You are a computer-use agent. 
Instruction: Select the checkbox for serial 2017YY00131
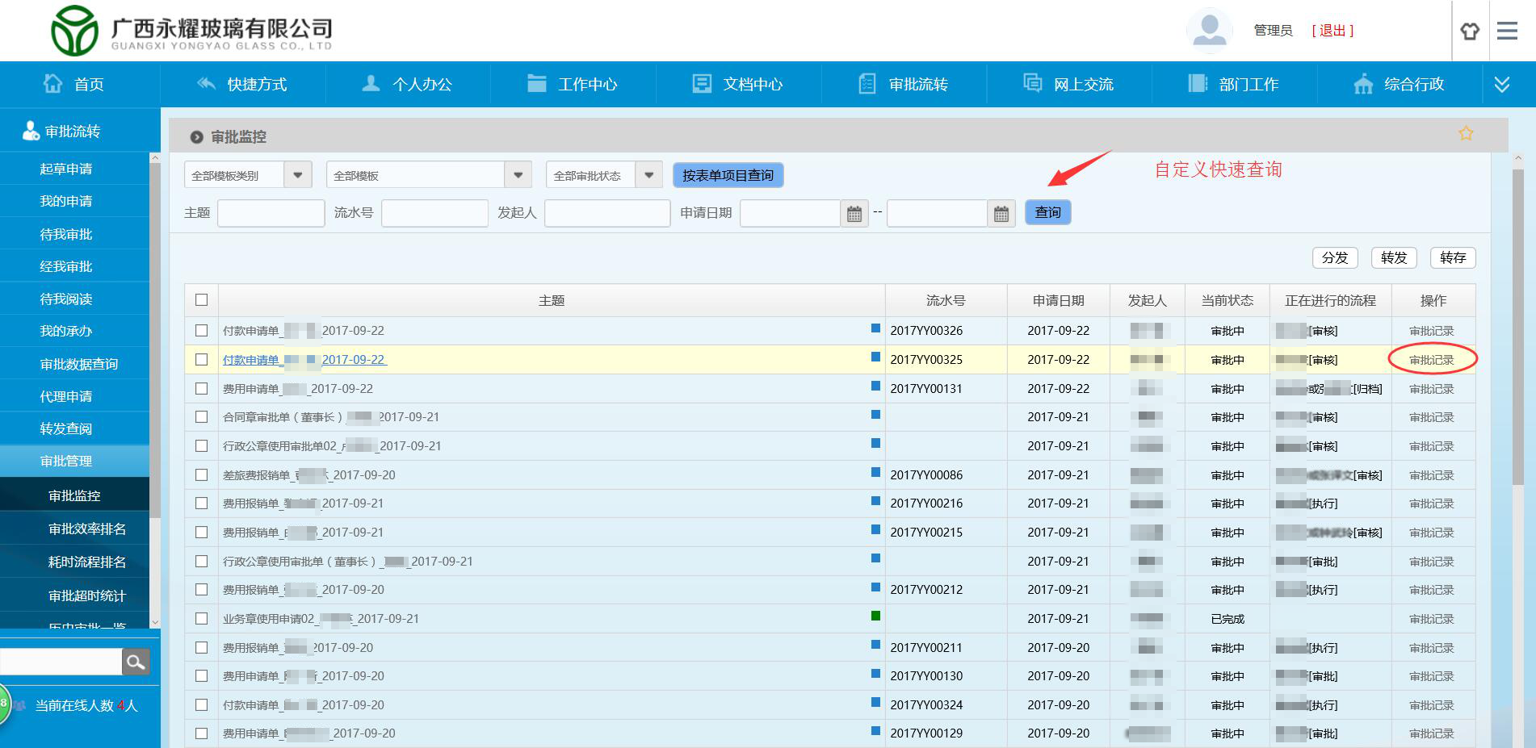tap(202, 389)
